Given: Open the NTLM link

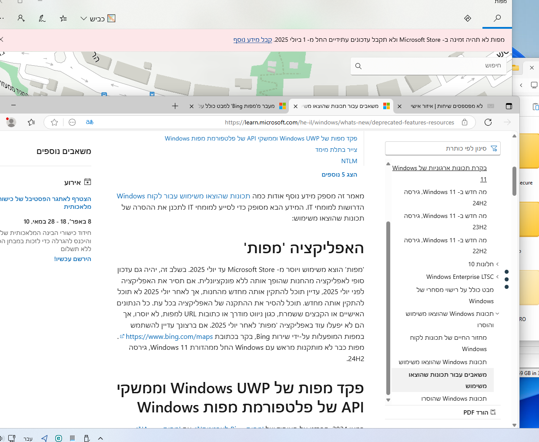Looking at the screenshot, I should click(x=349, y=161).
